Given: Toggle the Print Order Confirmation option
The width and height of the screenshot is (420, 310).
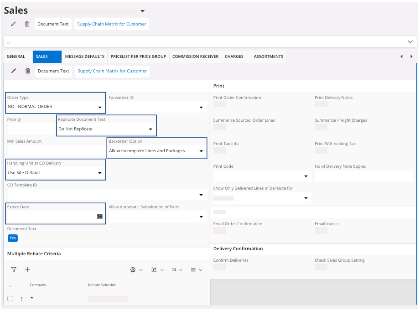Looking at the screenshot, I should tap(219, 104).
